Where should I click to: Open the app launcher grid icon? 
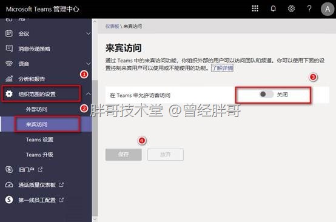point(255,8)
